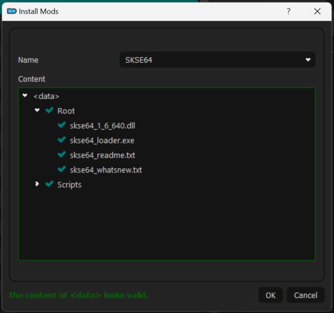Screen dimensions: 334x313
Task: Uncheck skse64_readme.txt checkbox
Action: (x=61, y=155)
